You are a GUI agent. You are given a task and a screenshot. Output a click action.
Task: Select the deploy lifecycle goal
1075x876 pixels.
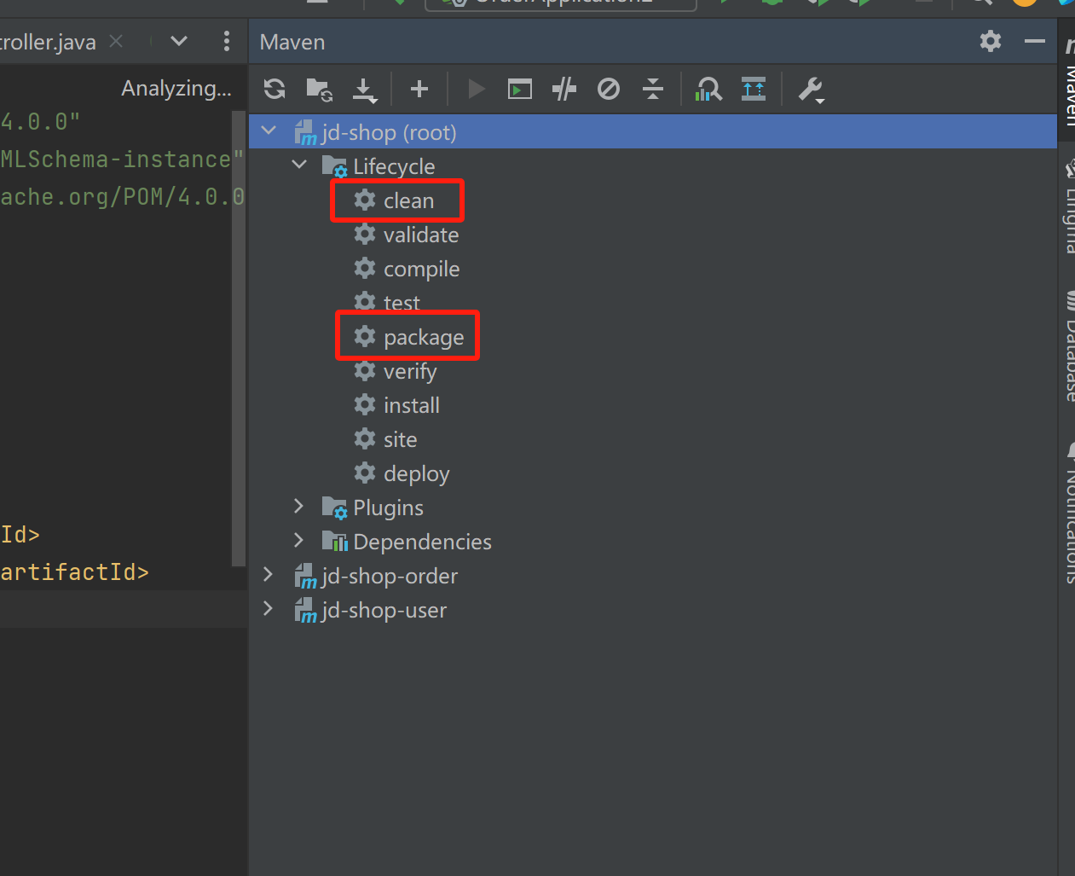tap(402, 473)
